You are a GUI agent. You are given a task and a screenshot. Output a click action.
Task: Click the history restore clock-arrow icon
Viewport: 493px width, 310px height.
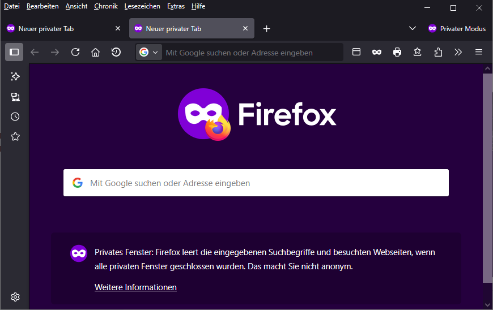point(116,52)
